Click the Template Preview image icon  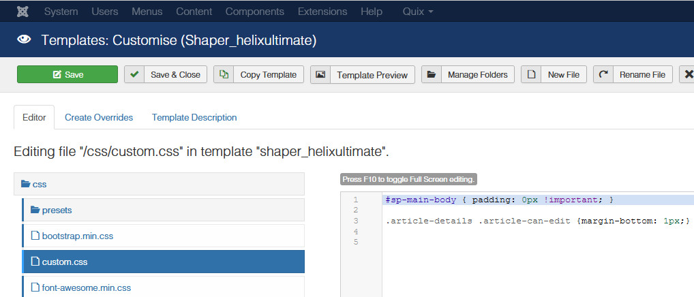pos(320,75)
